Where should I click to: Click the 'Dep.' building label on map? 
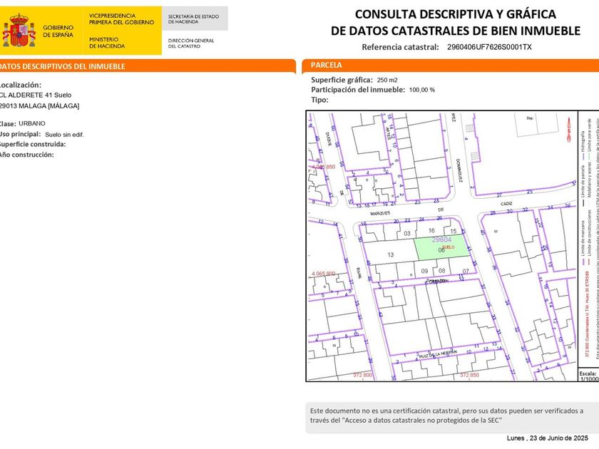[x=530, y=118]
